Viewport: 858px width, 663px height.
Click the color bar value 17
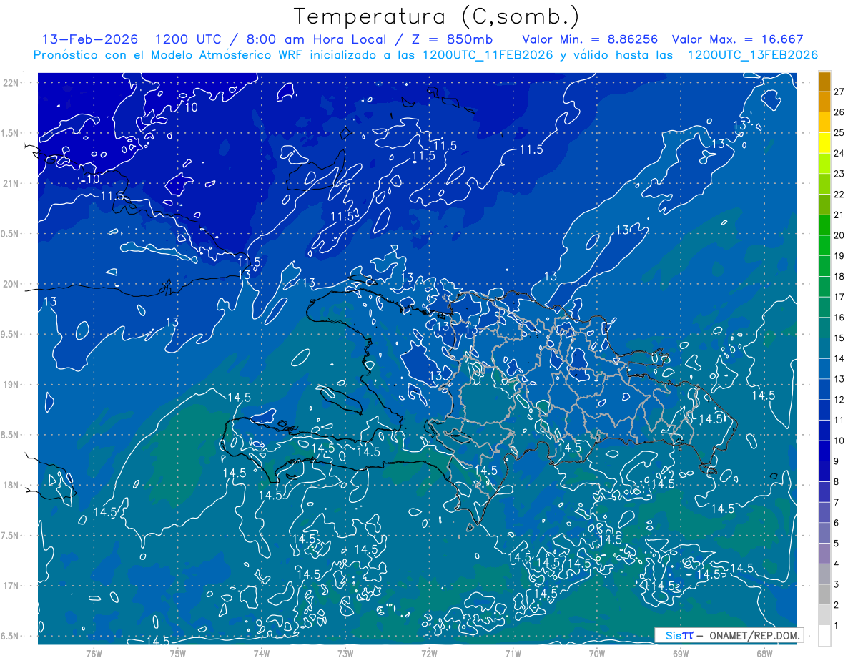(x=839, y=297)
